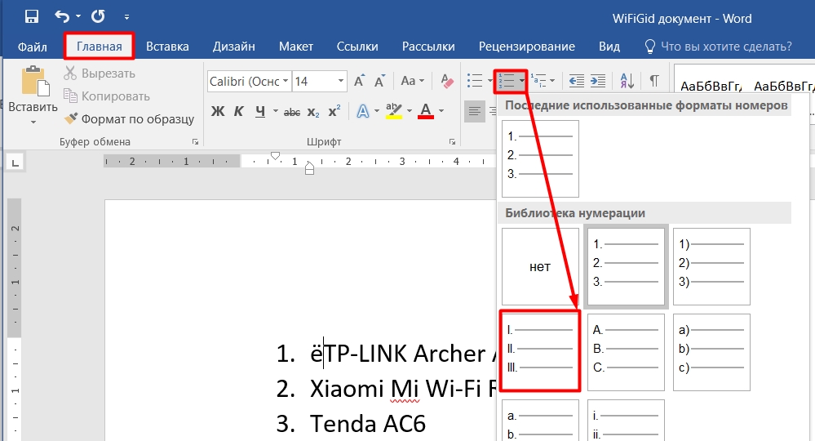The width and height of the screenshot is (815, 441).
Task: Open the Вставка tab
Action: pos(167,47)
